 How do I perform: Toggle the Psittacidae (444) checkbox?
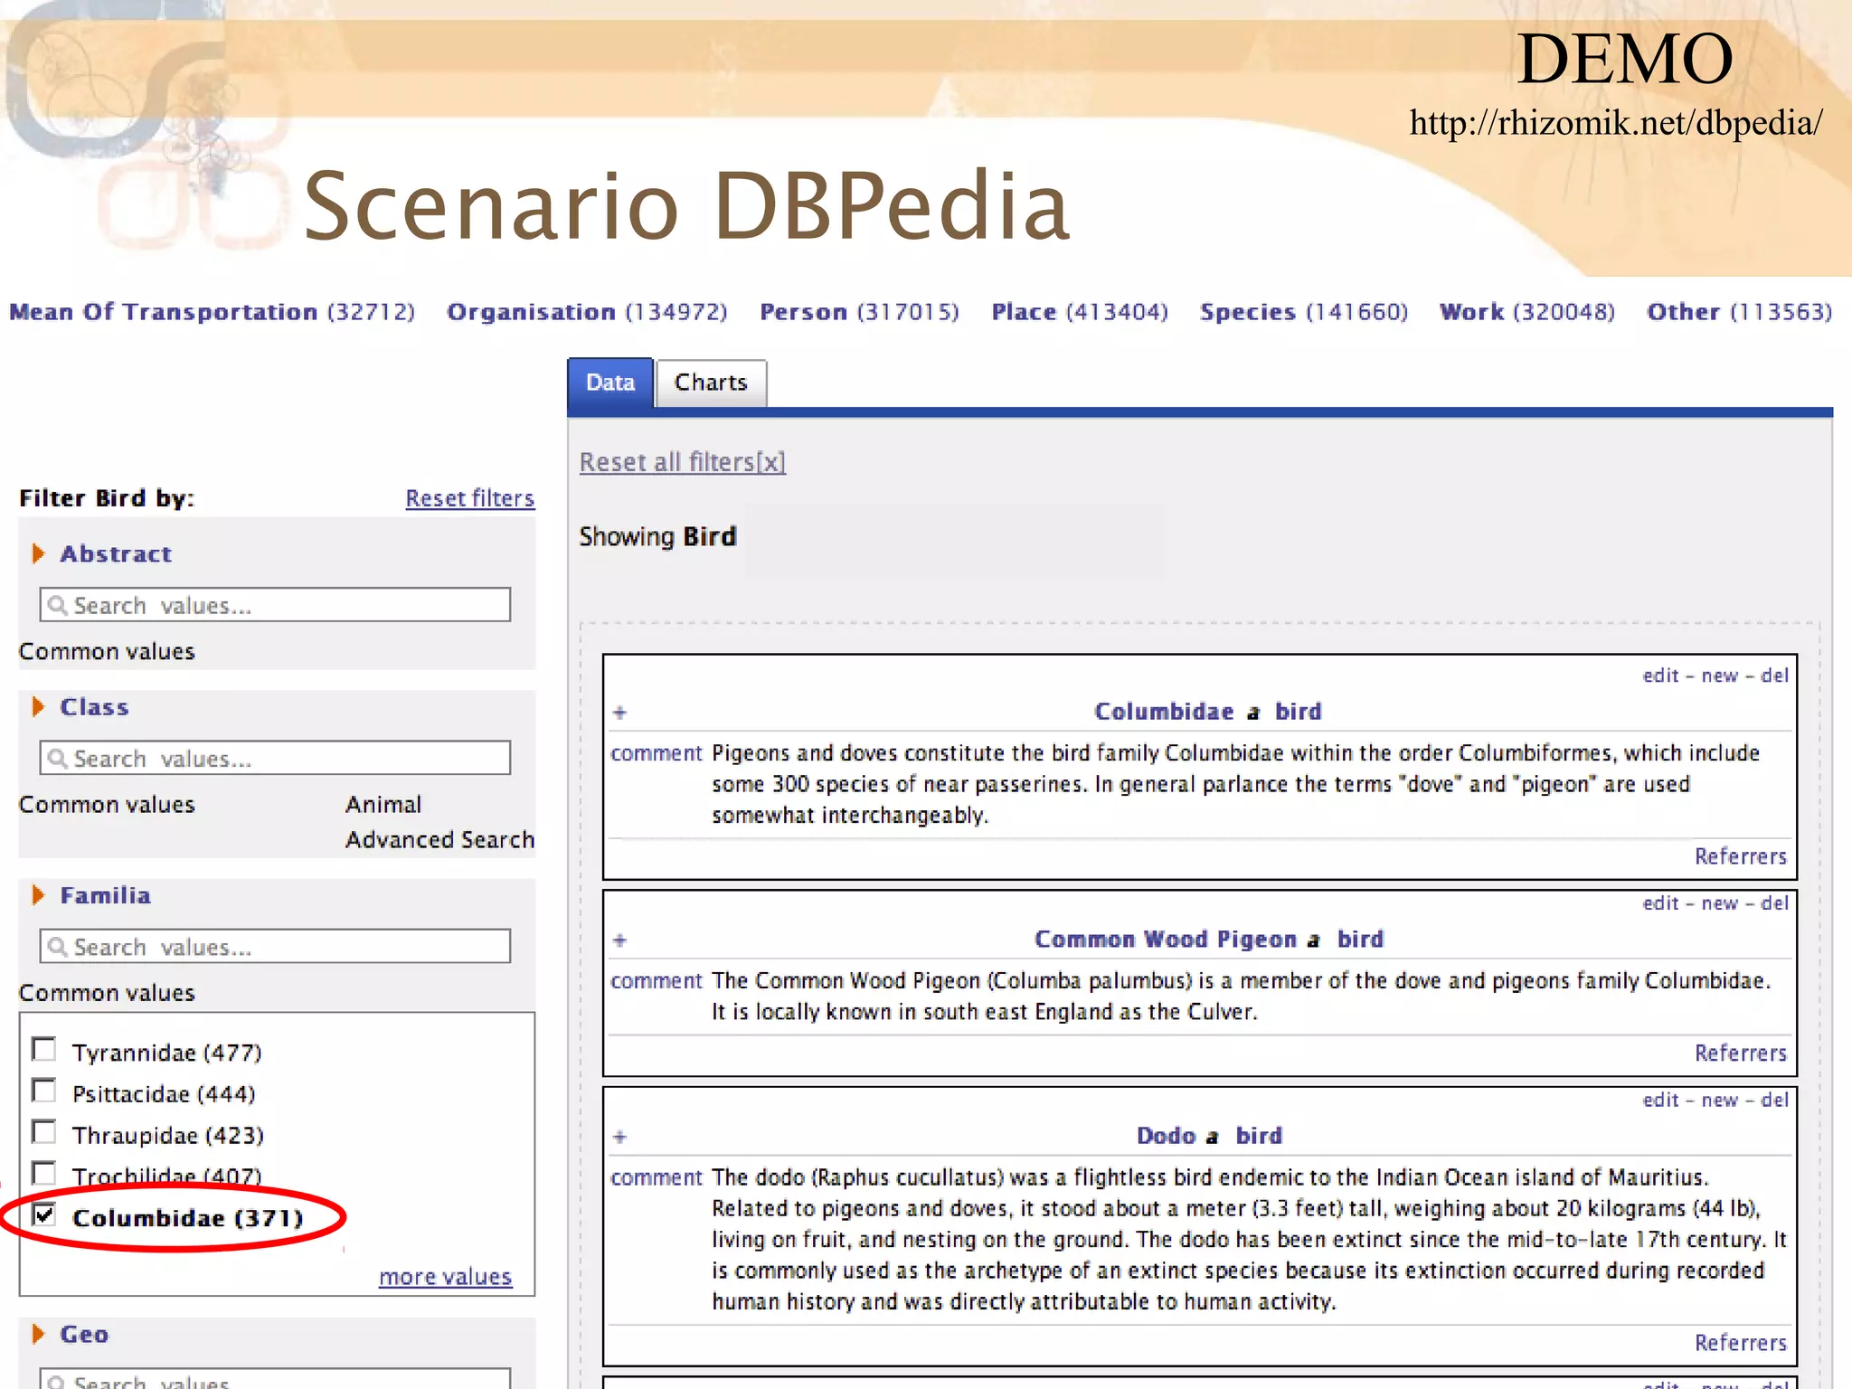pyautogui.click(x=43, y=1090)
